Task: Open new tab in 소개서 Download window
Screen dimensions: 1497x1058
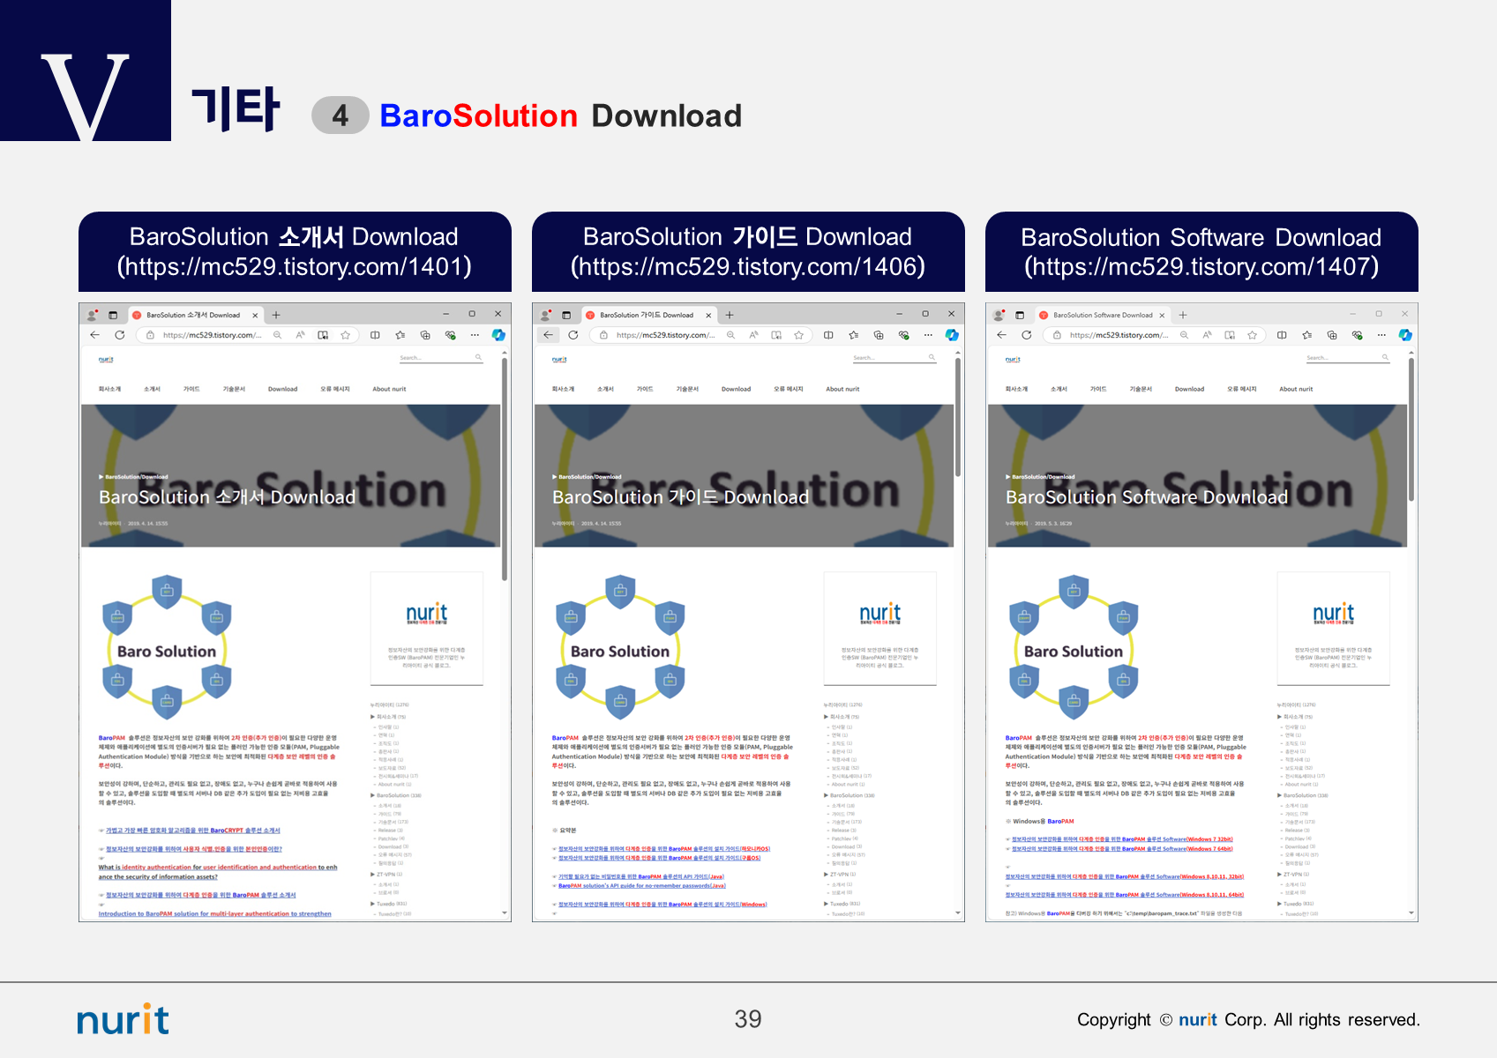Action: (276, 315)
